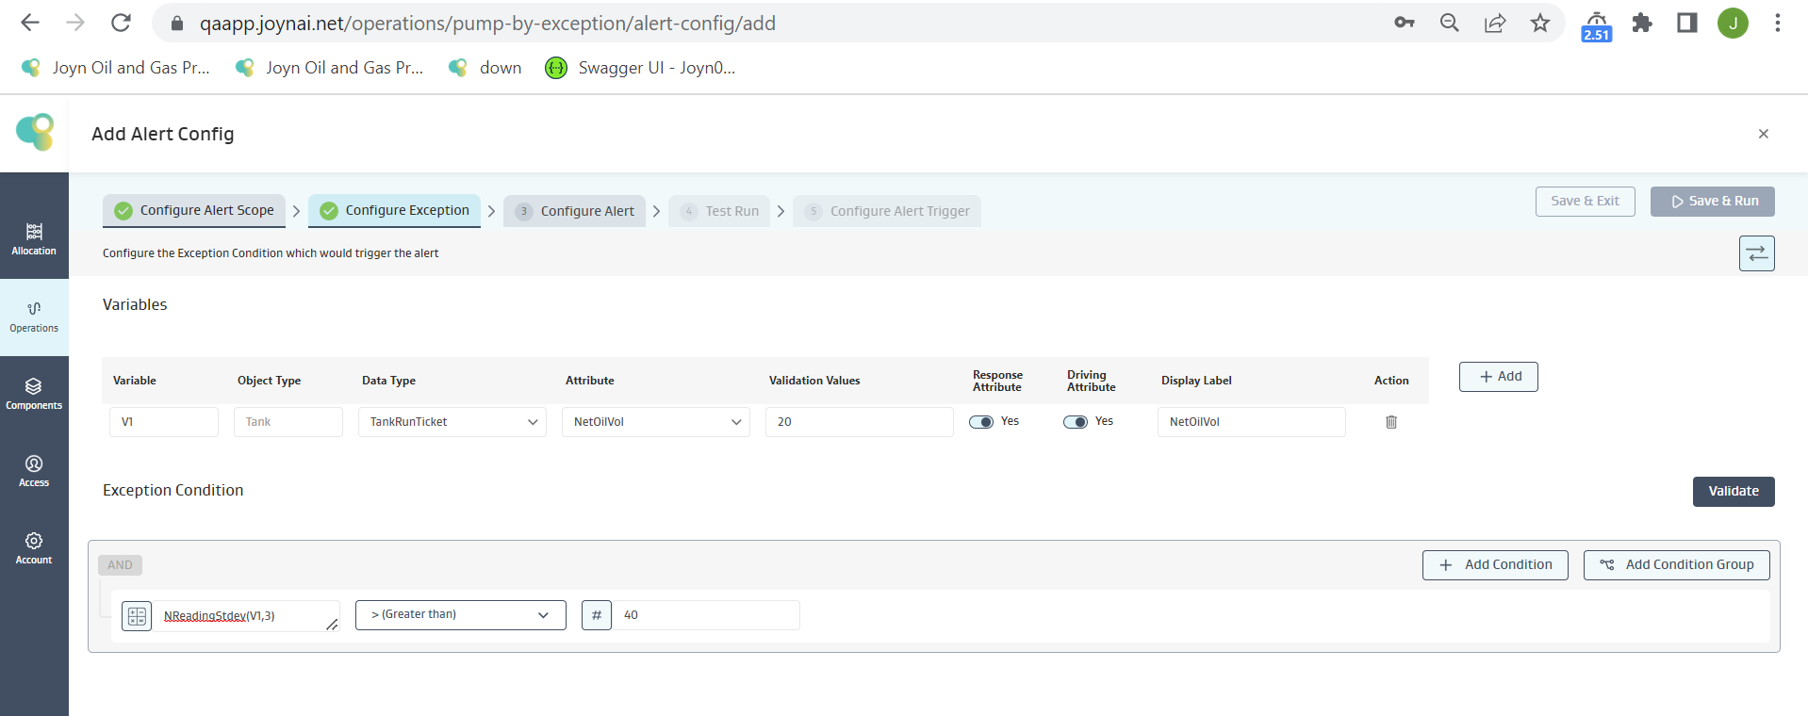
Task: Toggle the Driving Attribute switch
Action: click(x=1076, y=422)
